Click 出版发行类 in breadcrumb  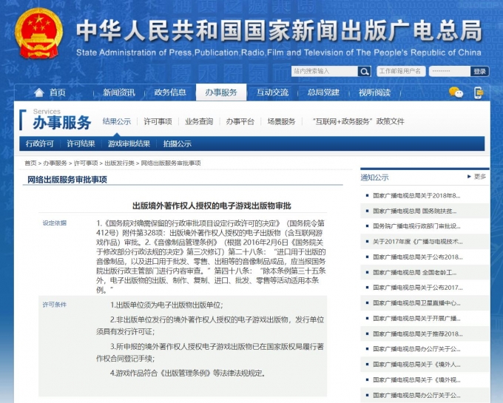(x=119, y=163)
